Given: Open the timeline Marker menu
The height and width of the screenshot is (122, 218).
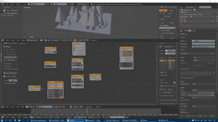Looking at the screenshot, I should click(13, 117).
